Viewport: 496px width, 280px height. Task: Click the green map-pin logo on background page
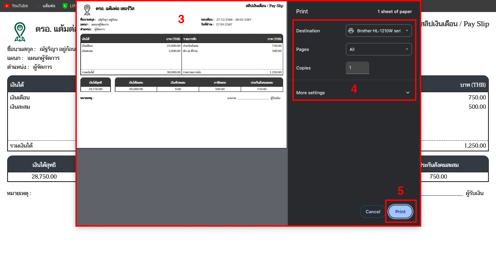[20, 32]
